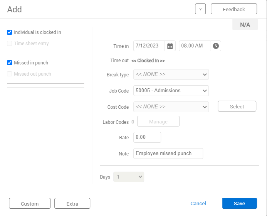Open help with the question mark button
The image size is (267, 216).
point(200,9)
